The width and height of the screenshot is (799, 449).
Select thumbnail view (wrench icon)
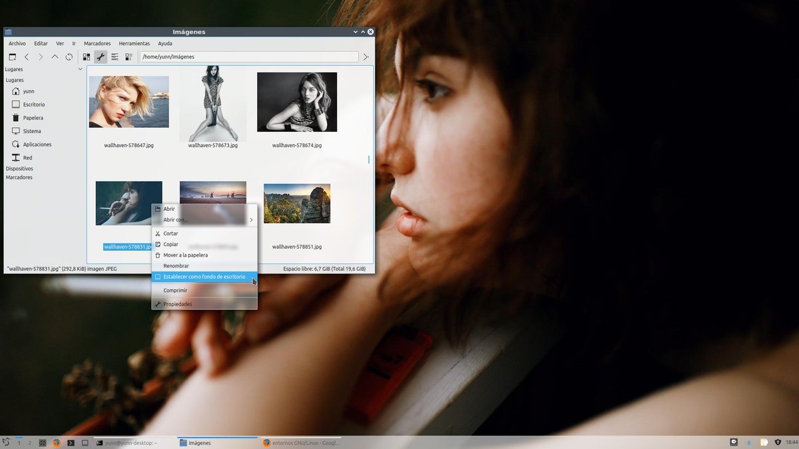click(x=101, y=57)
